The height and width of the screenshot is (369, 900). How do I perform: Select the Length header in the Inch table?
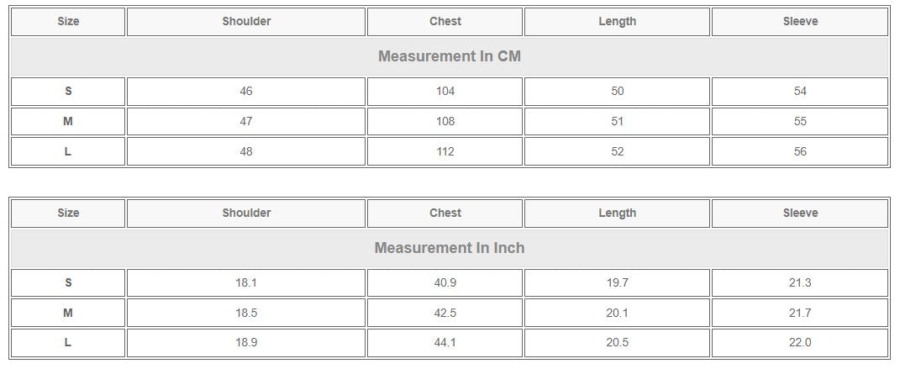[617, 213]
